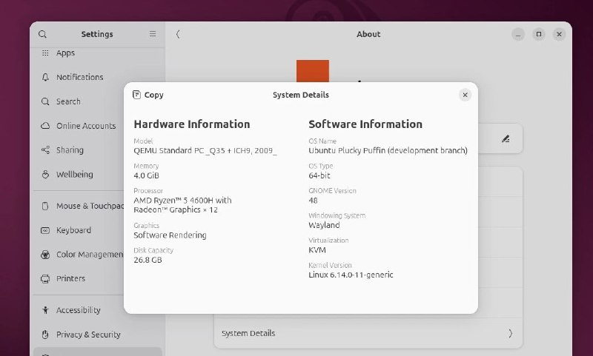Click the Copy button in System Details
Image resolution: width=593 pixels, height=356 pixels.
[148, 95]
